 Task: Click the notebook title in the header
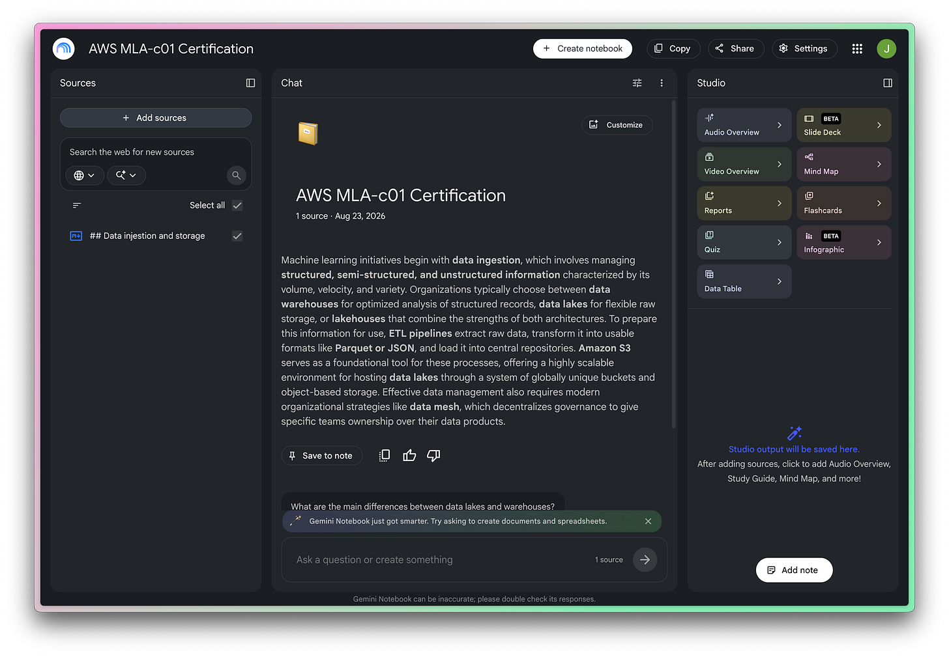(171, 49)
